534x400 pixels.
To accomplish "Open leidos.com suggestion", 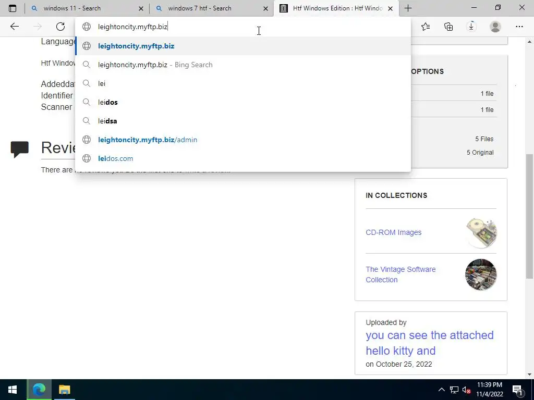I will (x=243, y=158).
